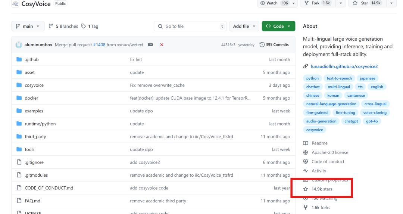Select the japanese topic tag
The width and height of the screenshot is (403, 214).
[367, 78]
